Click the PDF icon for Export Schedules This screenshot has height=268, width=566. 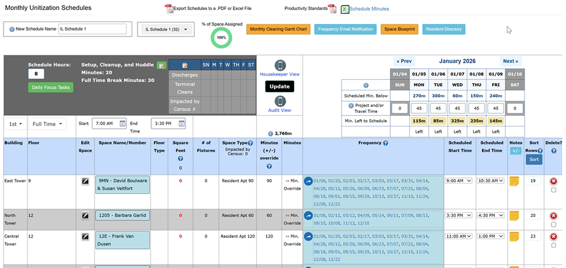click(x=169, y=8)
